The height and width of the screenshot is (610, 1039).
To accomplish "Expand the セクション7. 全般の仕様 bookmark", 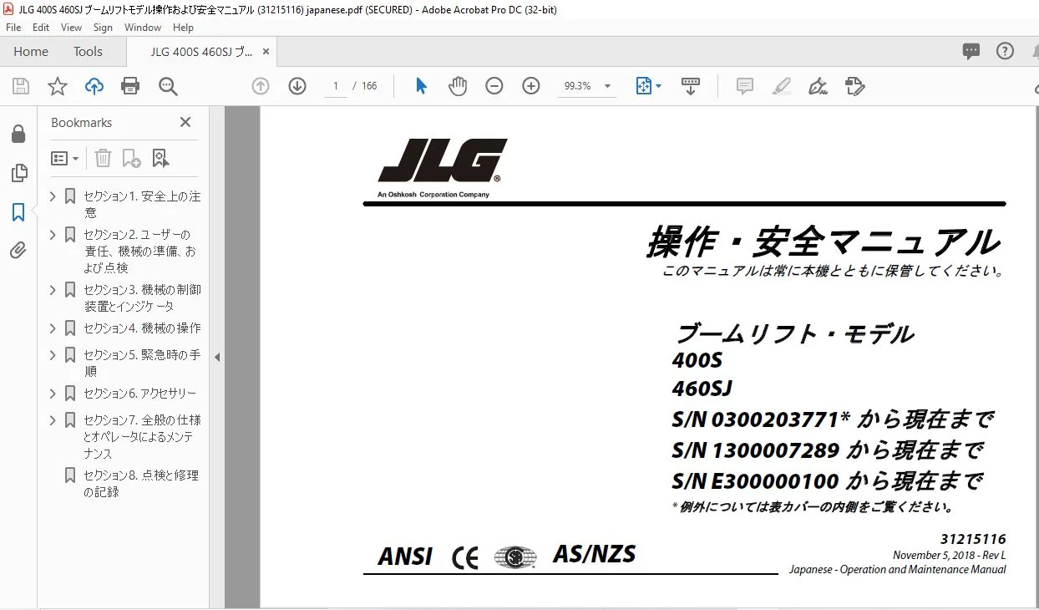I will click(x=53, y=419).
